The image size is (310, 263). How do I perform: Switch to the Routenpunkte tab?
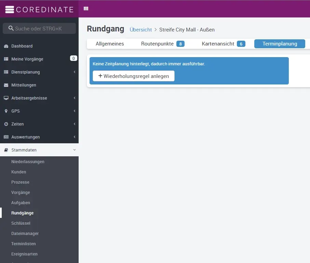click(162, 44)
